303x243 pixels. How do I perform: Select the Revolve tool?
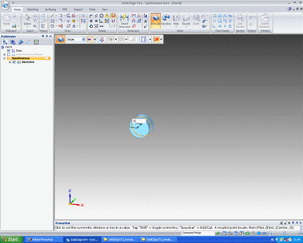[x=166, y=20]
